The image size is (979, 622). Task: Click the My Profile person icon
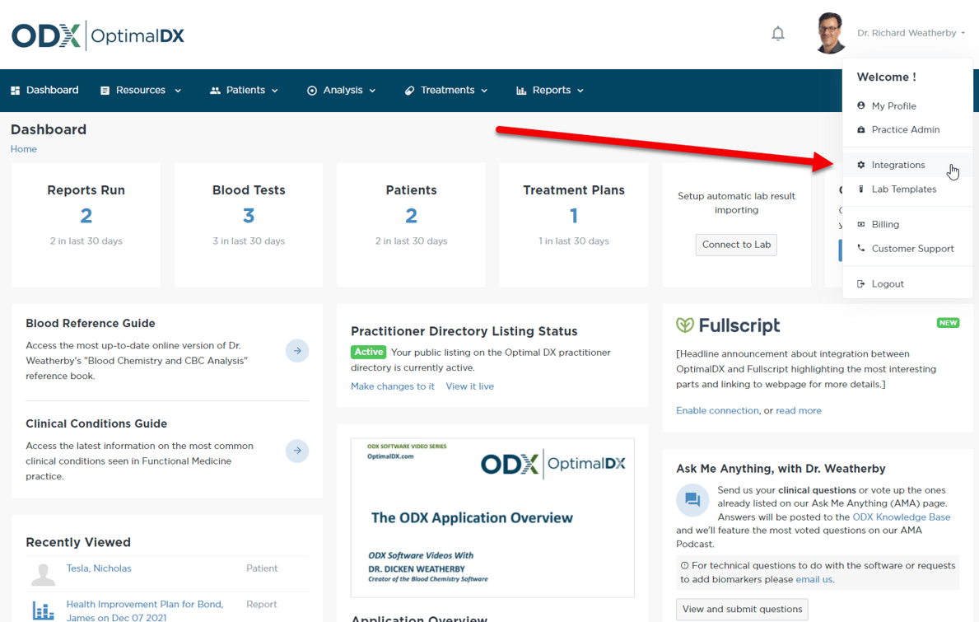861,105
